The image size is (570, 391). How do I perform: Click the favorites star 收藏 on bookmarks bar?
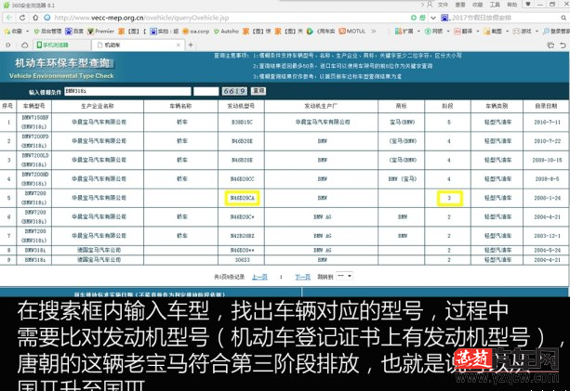(x=13, y=32)
